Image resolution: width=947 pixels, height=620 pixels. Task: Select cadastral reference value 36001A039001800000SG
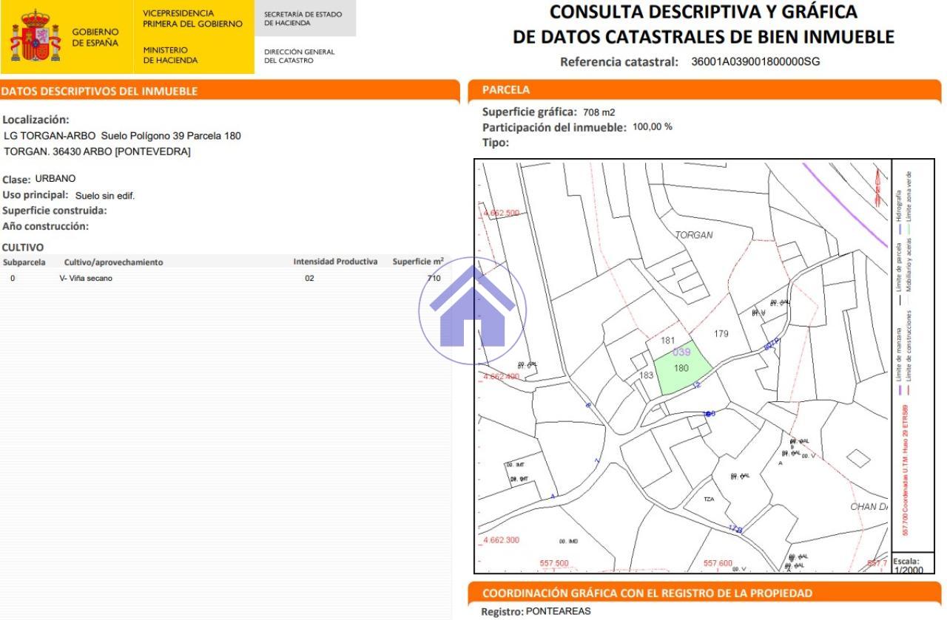755,62
